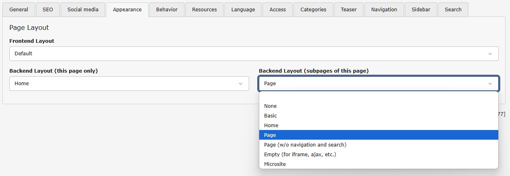The width and height of the screenshot is (510, 176).
Task: Go to the Social media tab
Action: (83, 10)
